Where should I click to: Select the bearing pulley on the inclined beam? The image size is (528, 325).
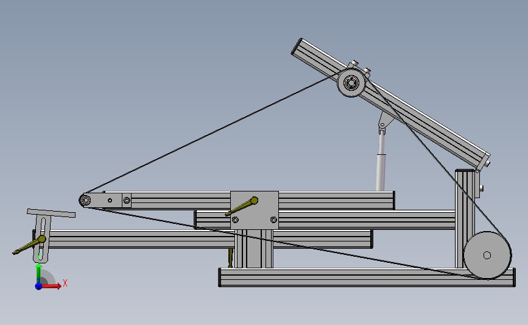click(x=351, y=82)
